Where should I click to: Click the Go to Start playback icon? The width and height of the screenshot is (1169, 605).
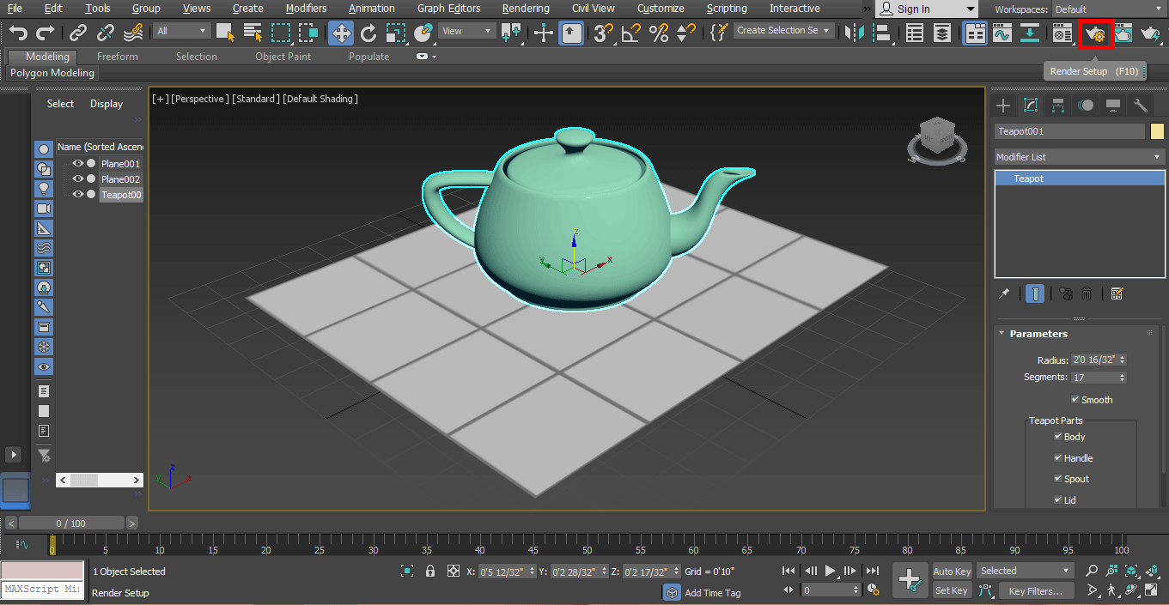(788, 571)
